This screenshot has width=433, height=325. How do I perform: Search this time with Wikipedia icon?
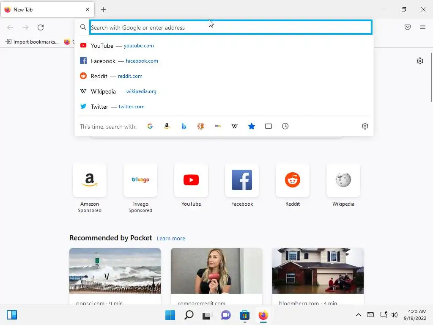pyautogui.click(x=234, y=126)
